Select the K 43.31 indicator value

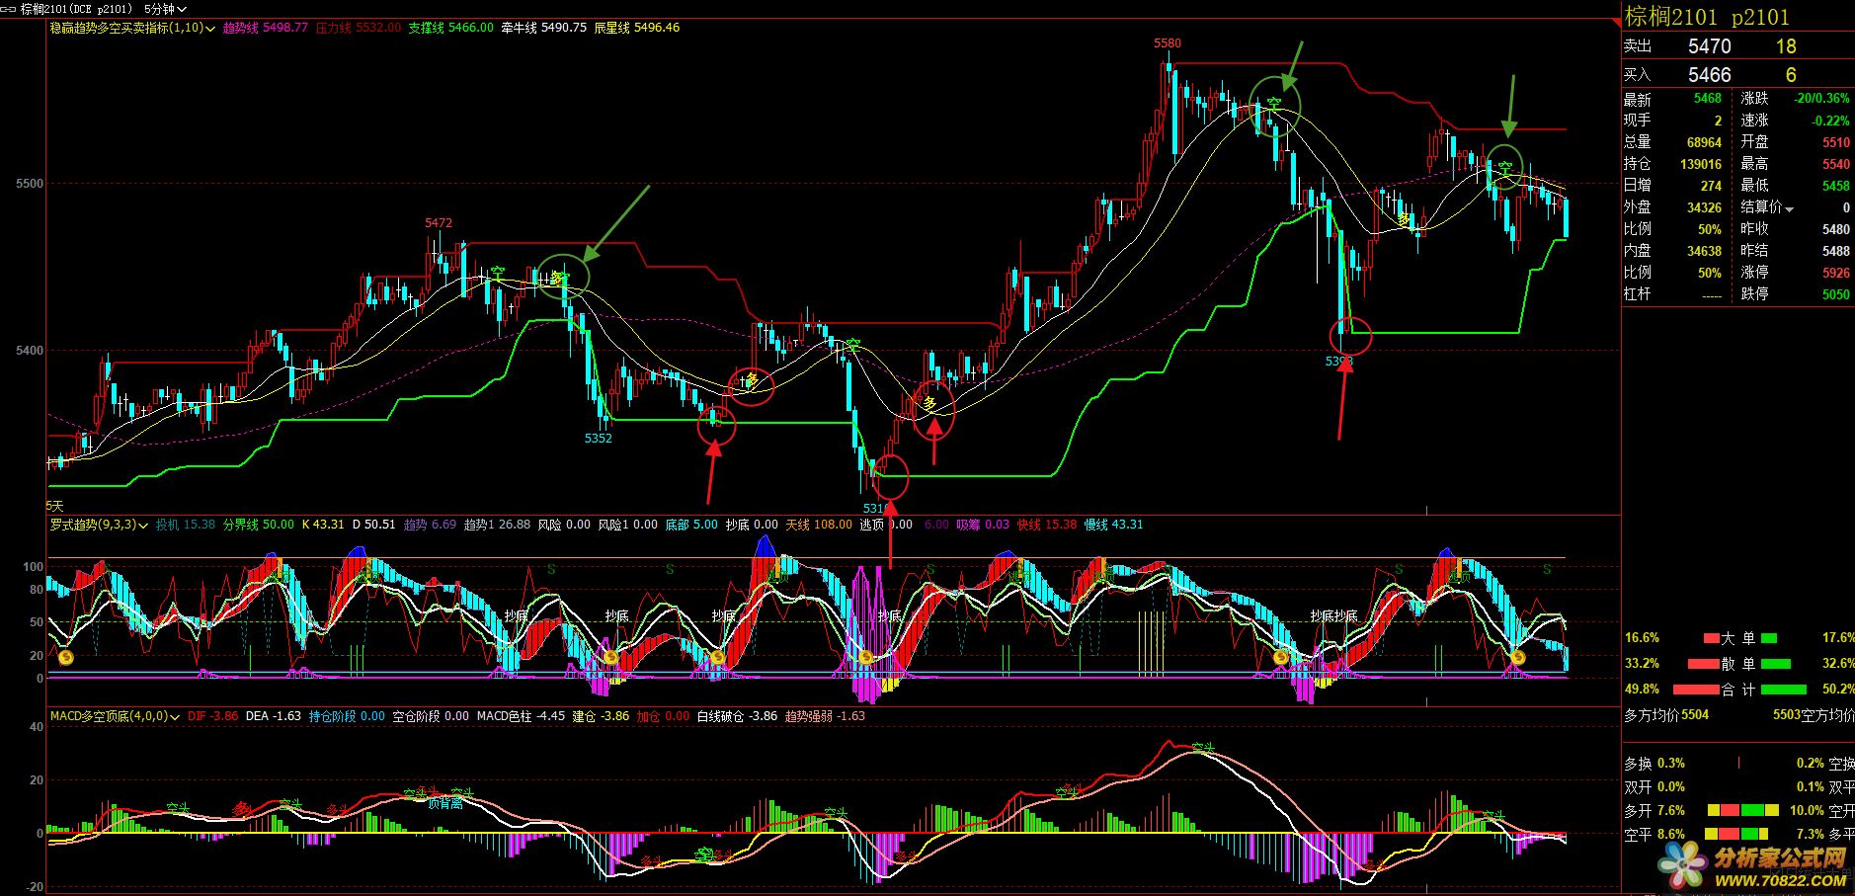[x=323, y=525]
